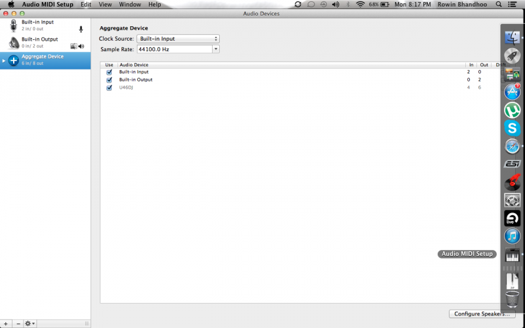Open the Trash in the dock

(512, 299)
